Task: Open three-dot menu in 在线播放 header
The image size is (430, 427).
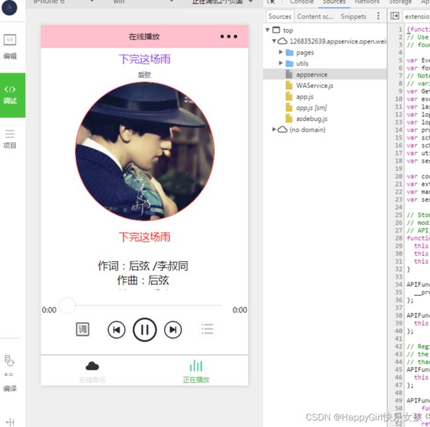Action: pyautogui.click(x=228, y=36)
